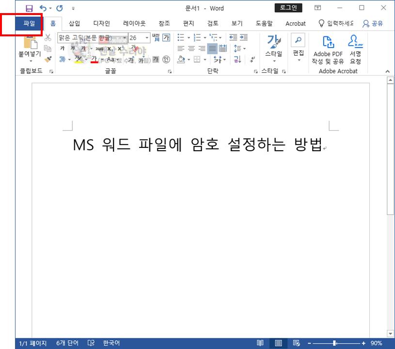Toggle italic 가 formatting
The image size is (395, 349).
[x=73, y=48]
